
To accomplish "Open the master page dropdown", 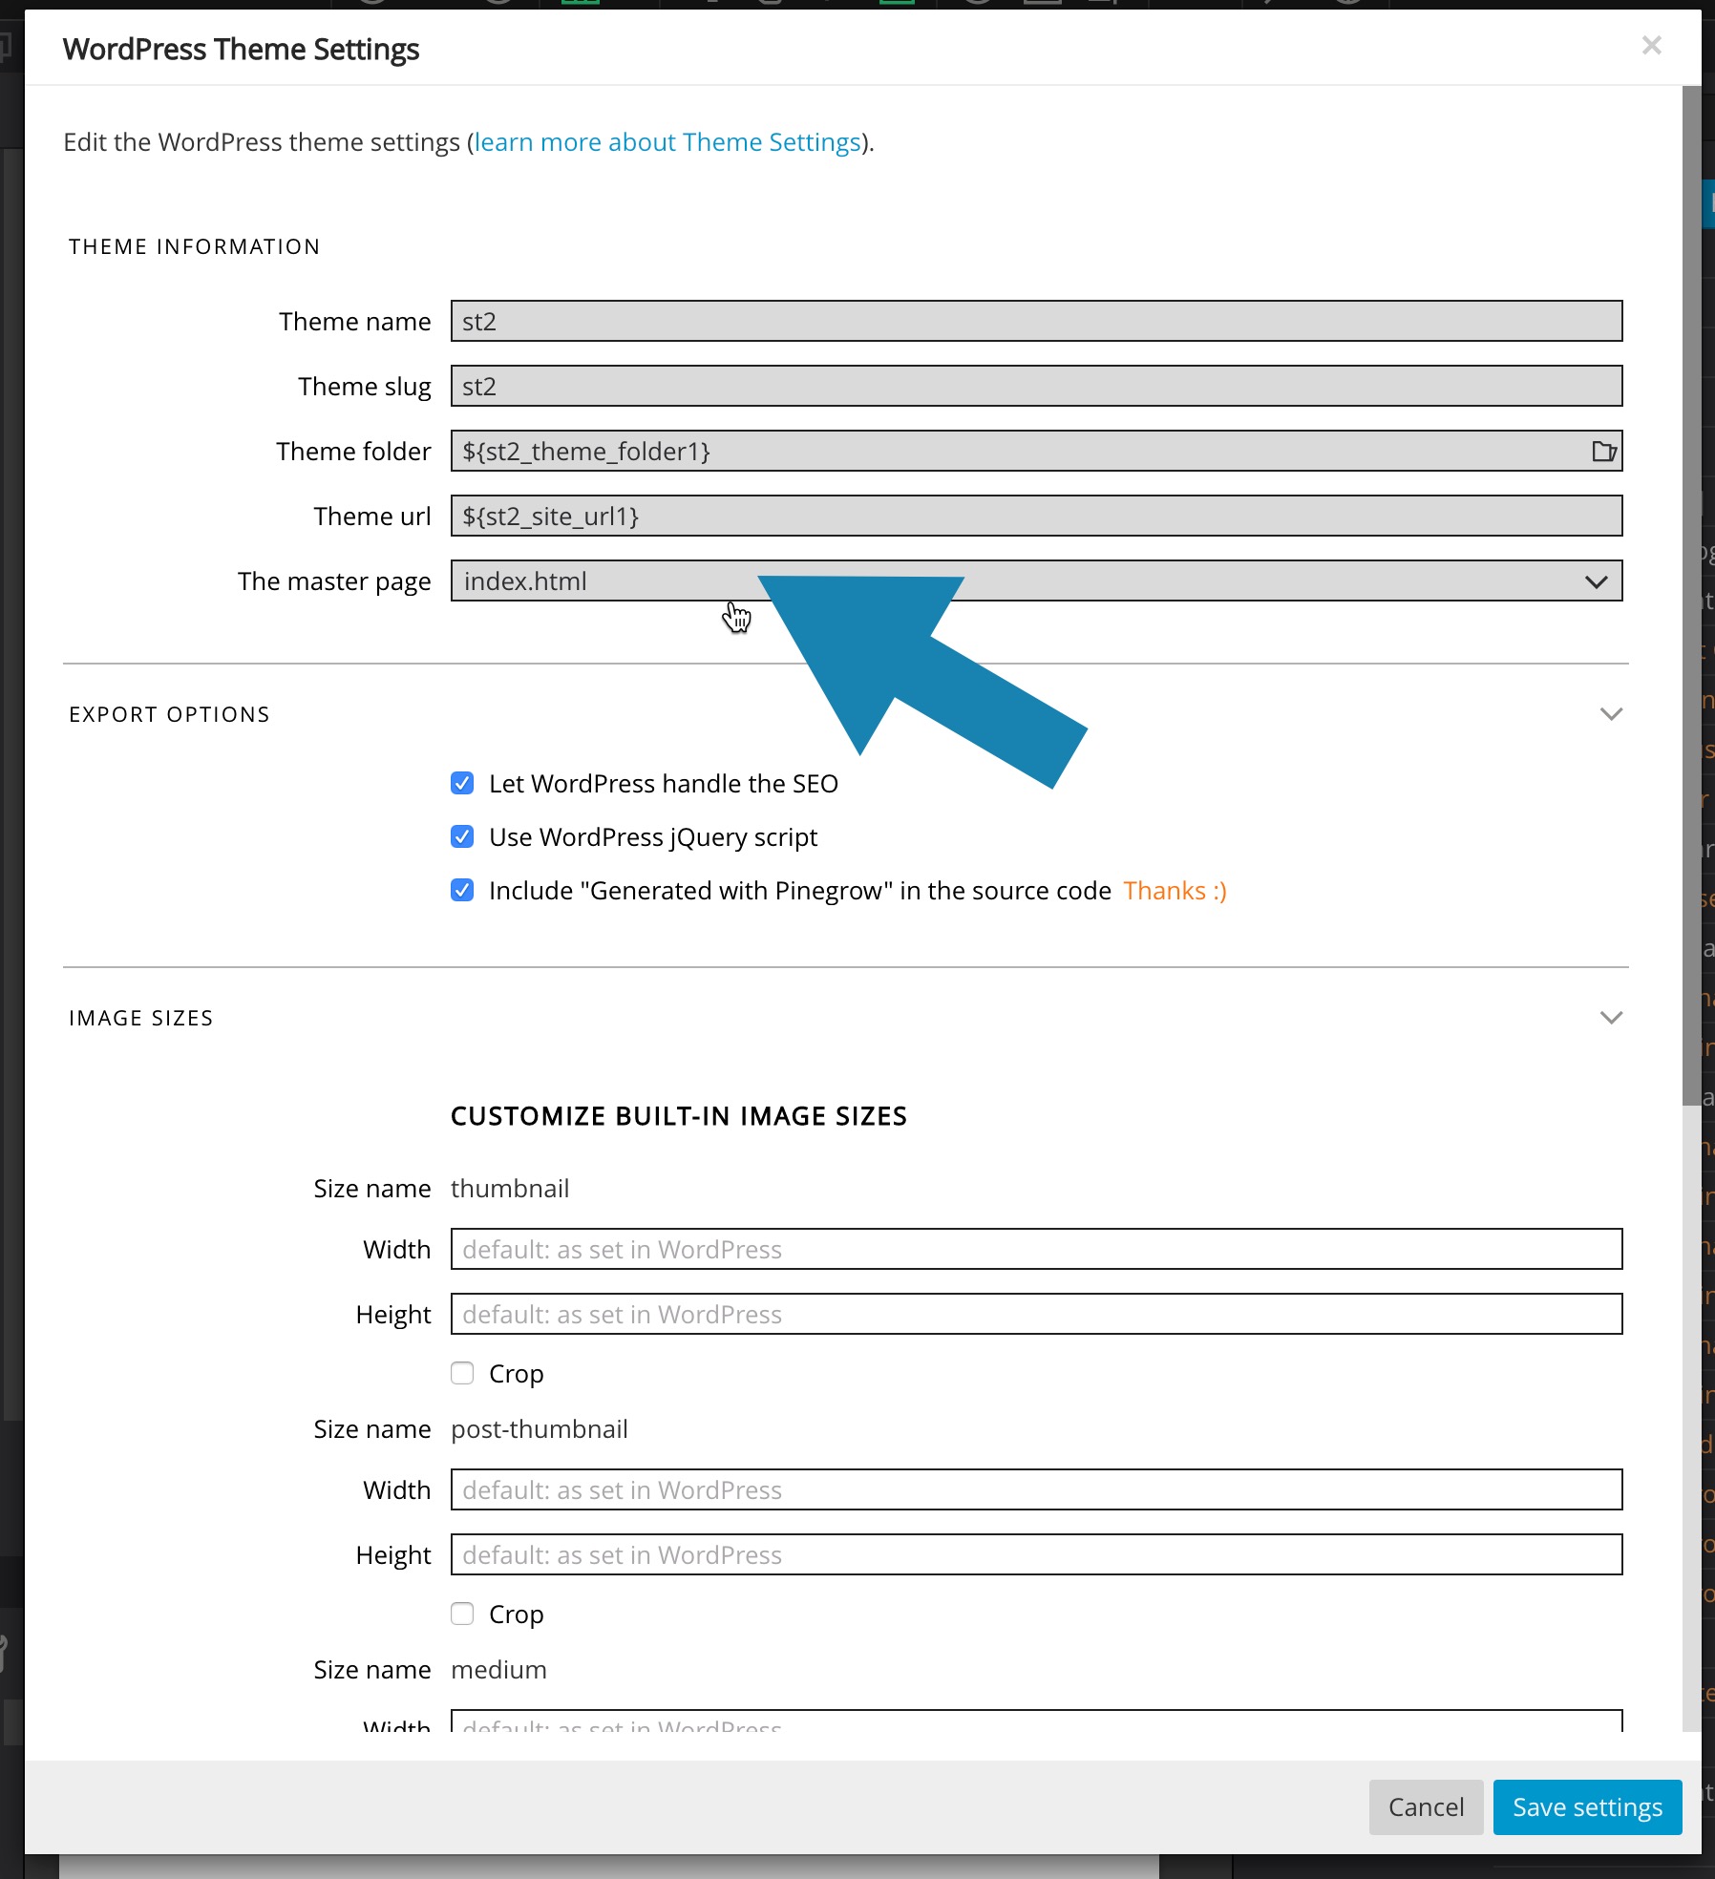I will (1036, 581).
